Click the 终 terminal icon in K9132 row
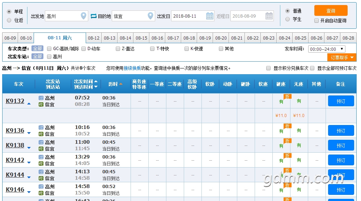This screenshot has width=361, height=201. coord(41,104)
